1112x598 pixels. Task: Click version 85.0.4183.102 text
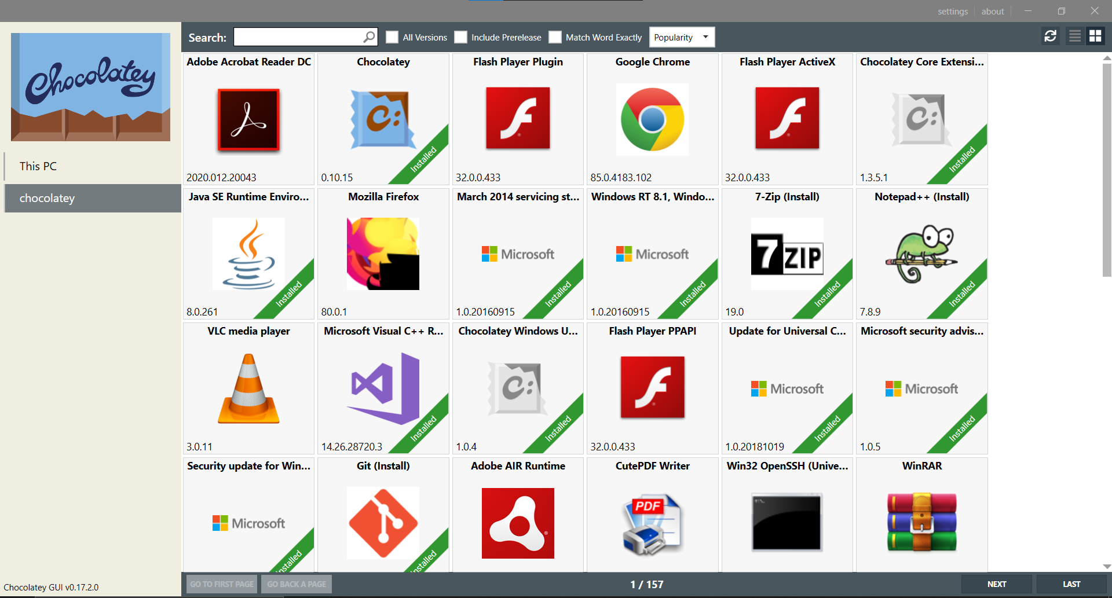coord(621,178)
